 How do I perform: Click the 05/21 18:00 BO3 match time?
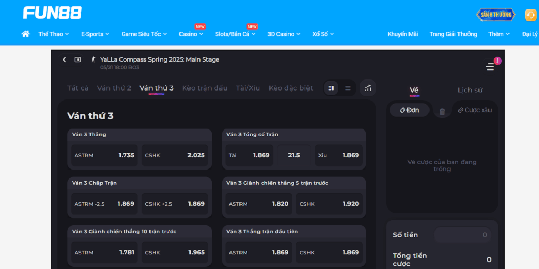119,68
